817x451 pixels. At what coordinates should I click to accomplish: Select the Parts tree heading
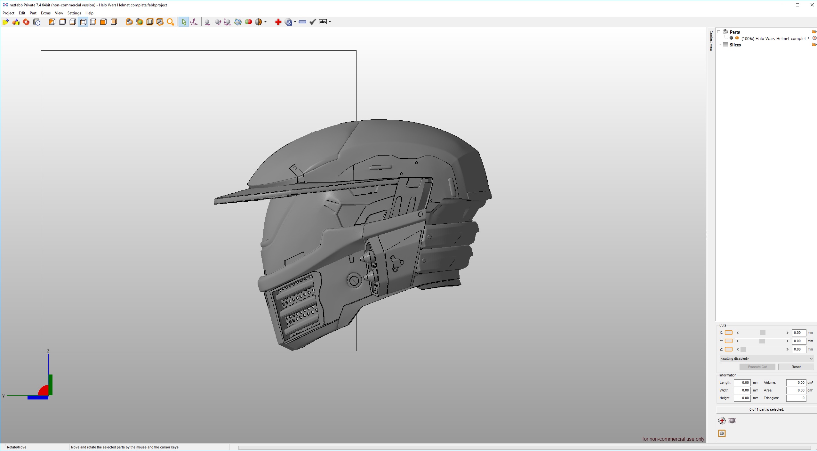pos(735,32)
